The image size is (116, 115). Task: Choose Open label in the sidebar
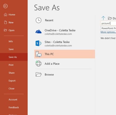coord(11,31)
